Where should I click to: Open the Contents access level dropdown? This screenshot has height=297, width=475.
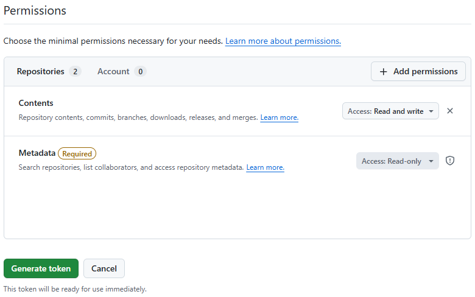click(390, 111)
